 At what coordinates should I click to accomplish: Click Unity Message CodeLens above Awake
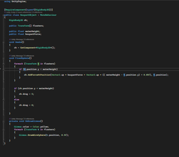click(17, 39)
